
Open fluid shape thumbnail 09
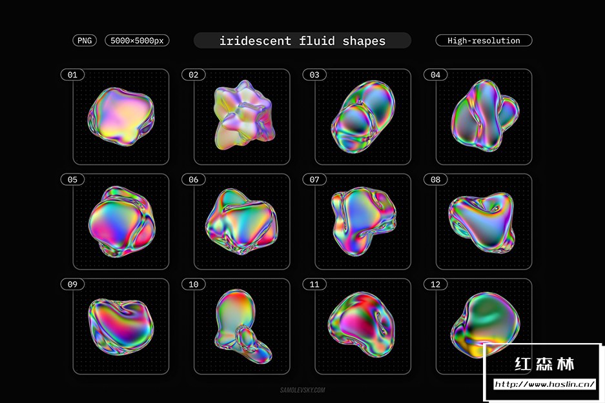pos(121,326)
